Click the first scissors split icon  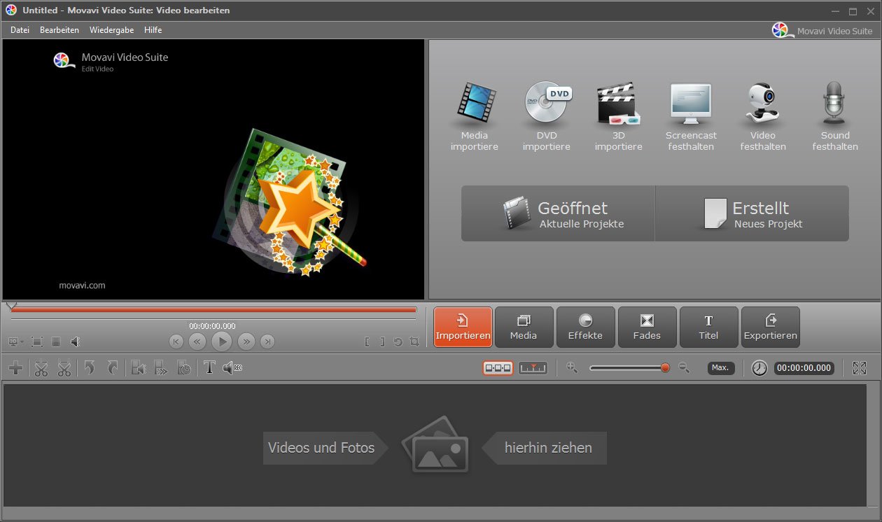(41, 368)
